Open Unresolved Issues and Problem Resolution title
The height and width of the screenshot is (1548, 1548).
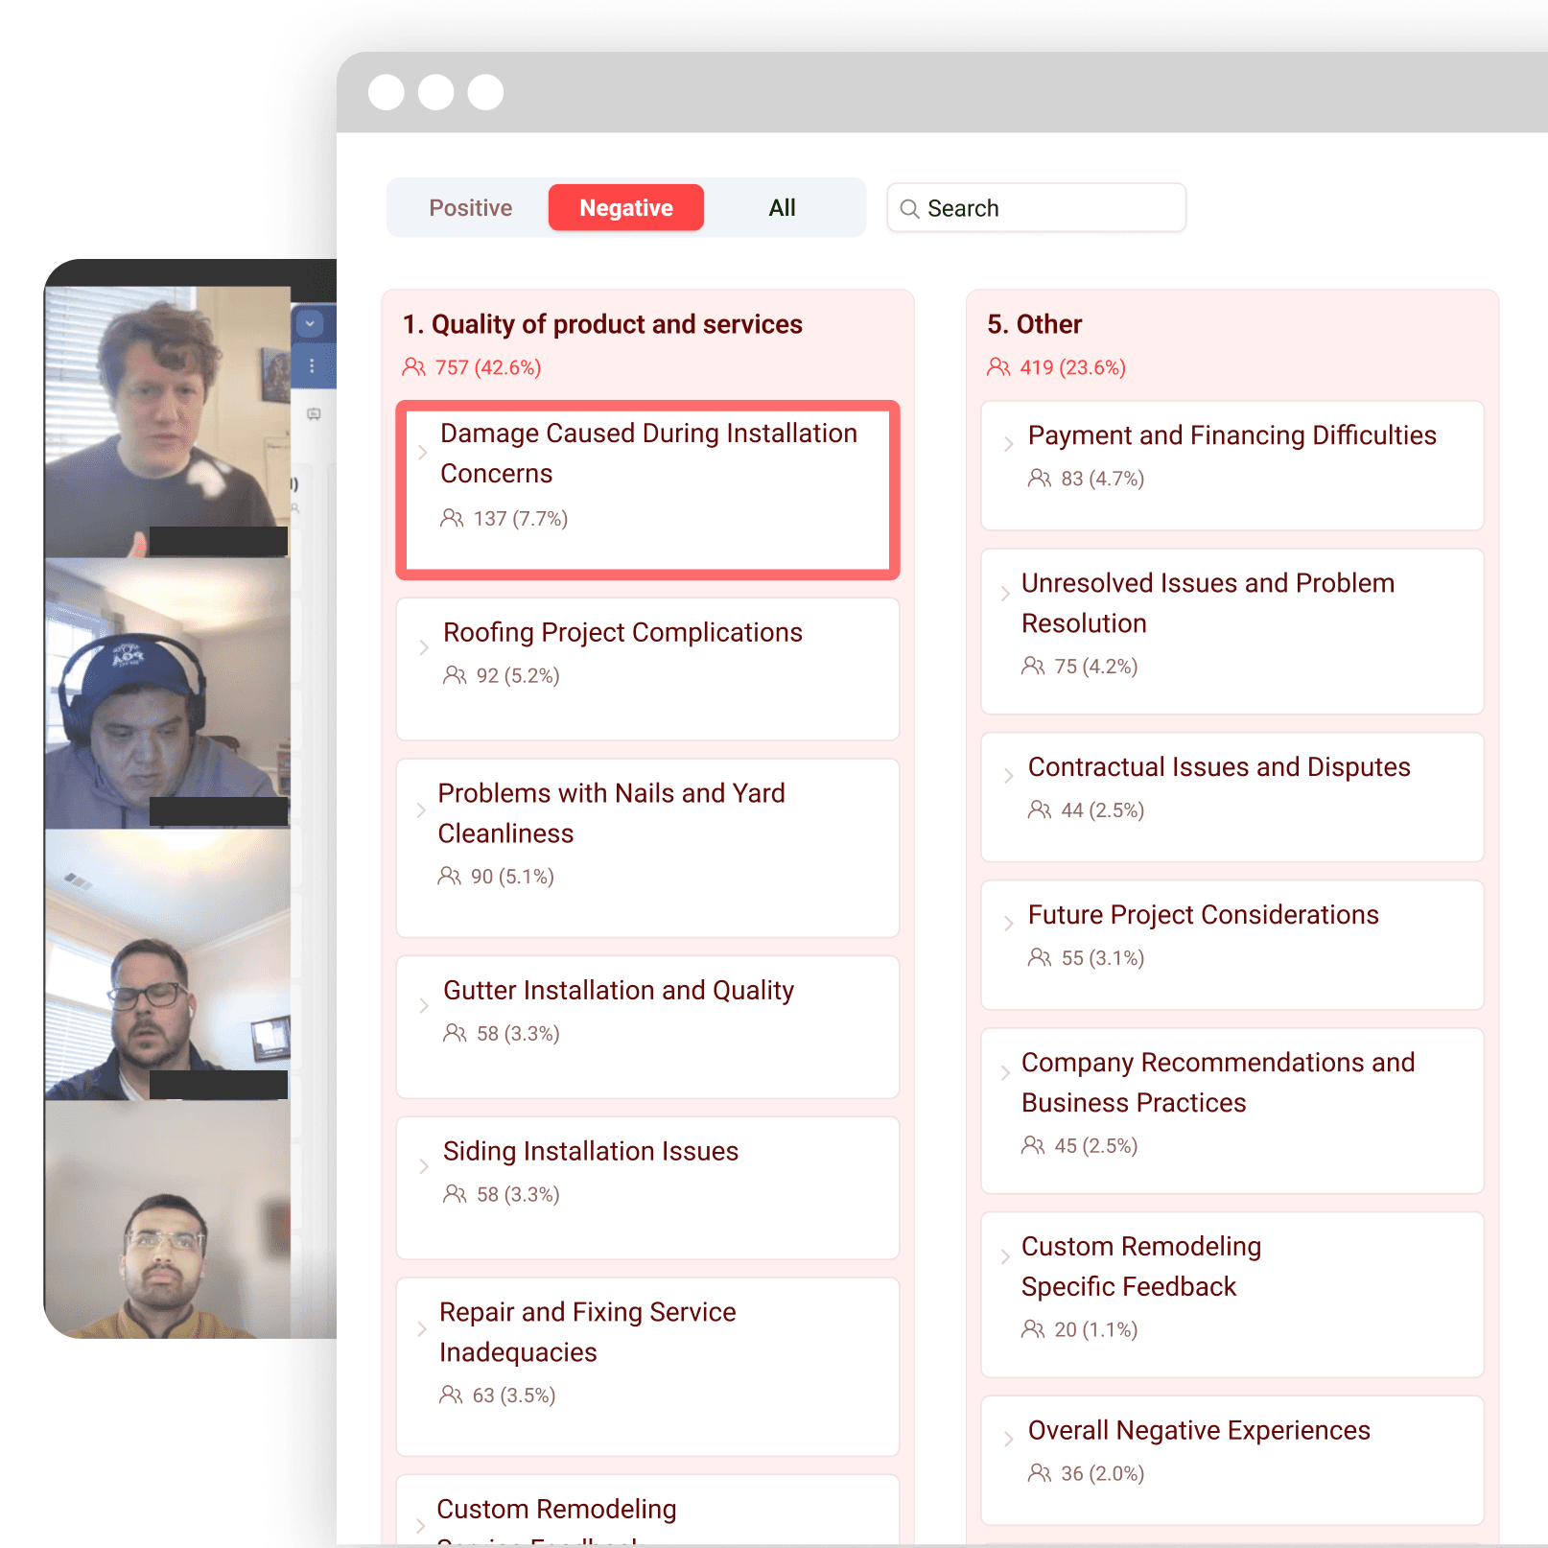[1208, 603]
